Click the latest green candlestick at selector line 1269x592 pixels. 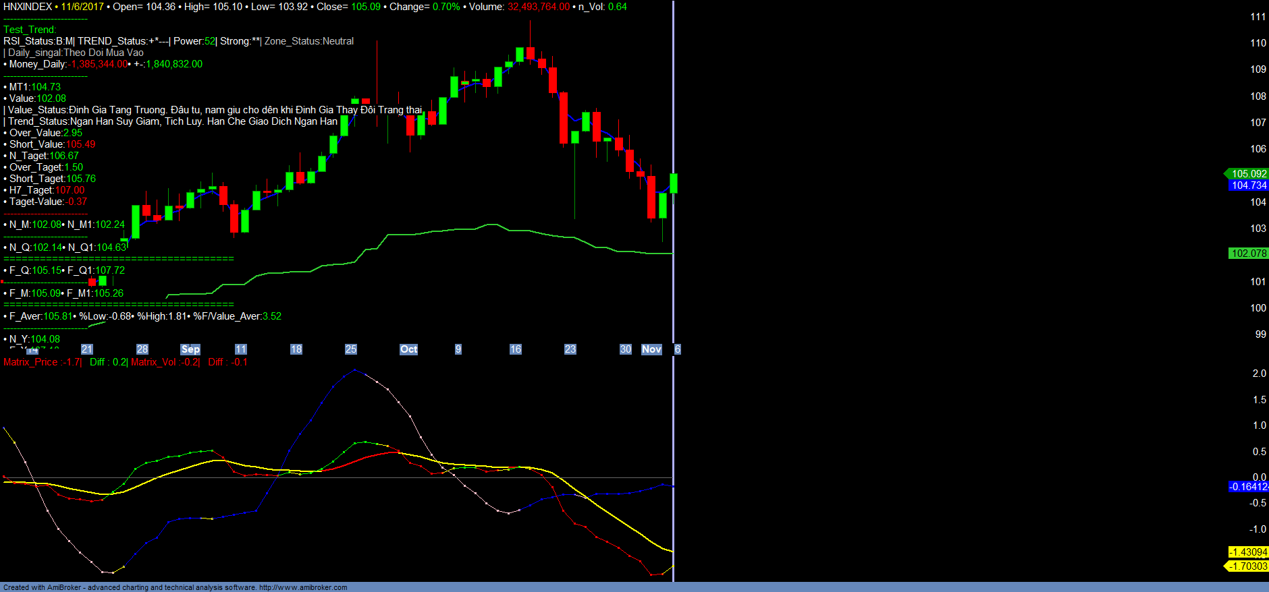pyautogui.click(x=673, y=183)
